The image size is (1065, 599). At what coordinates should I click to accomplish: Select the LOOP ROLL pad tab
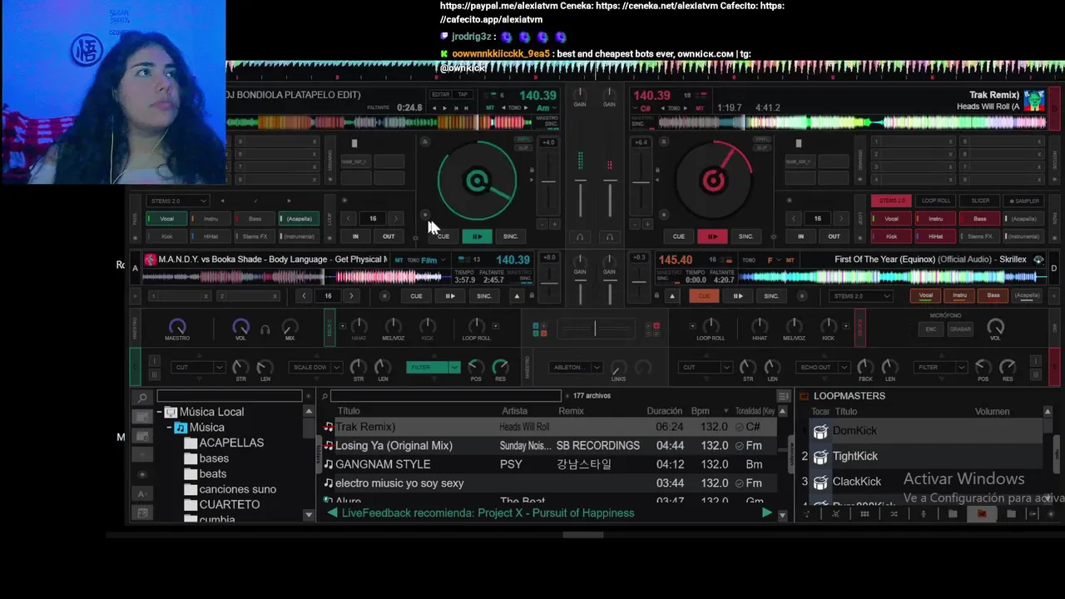click(935, 200)
